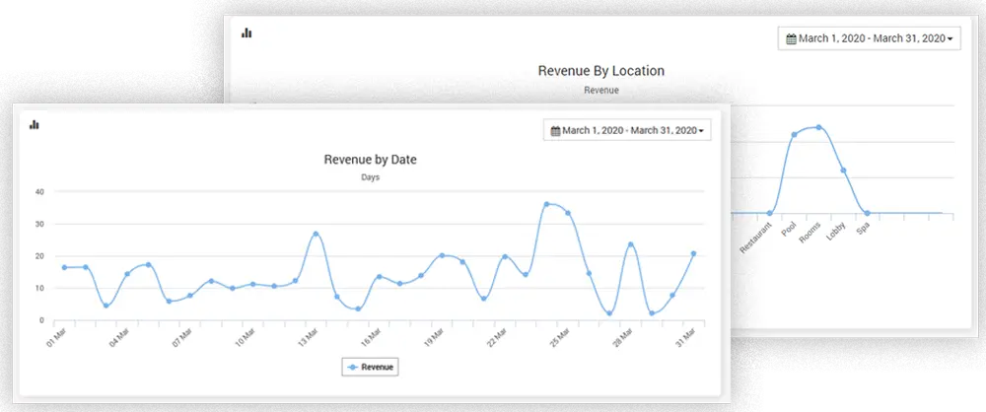
Task: Click the blue Revenue legend marker
Action: (353, 366)
